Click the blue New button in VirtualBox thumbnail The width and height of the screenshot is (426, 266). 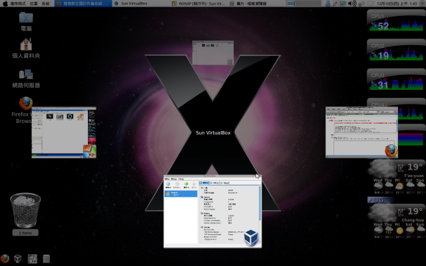(168, 185)
